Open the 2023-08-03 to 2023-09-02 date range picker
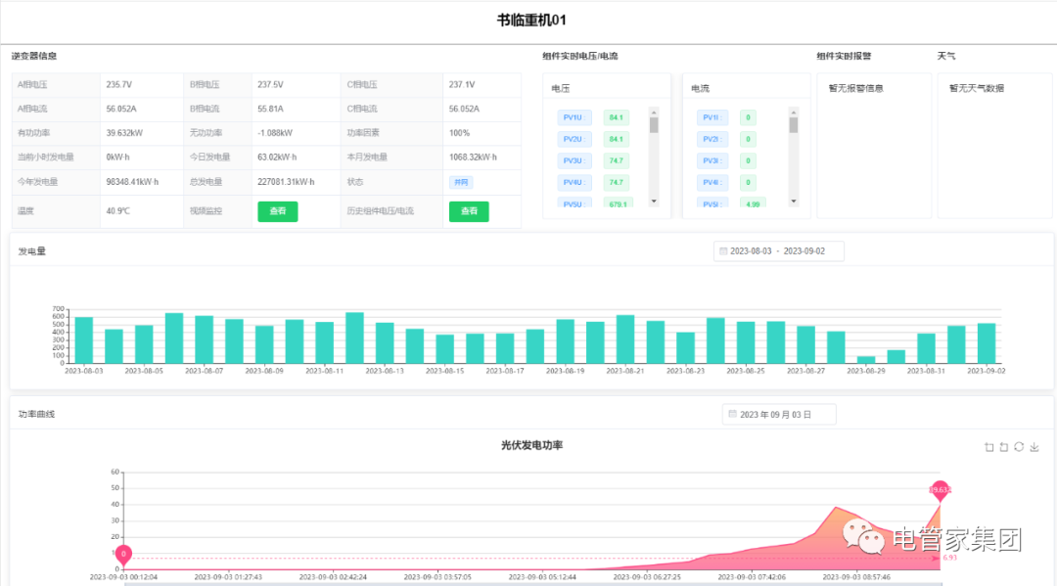The width and height of the screenshot is (1057, 586). point(779,251)
